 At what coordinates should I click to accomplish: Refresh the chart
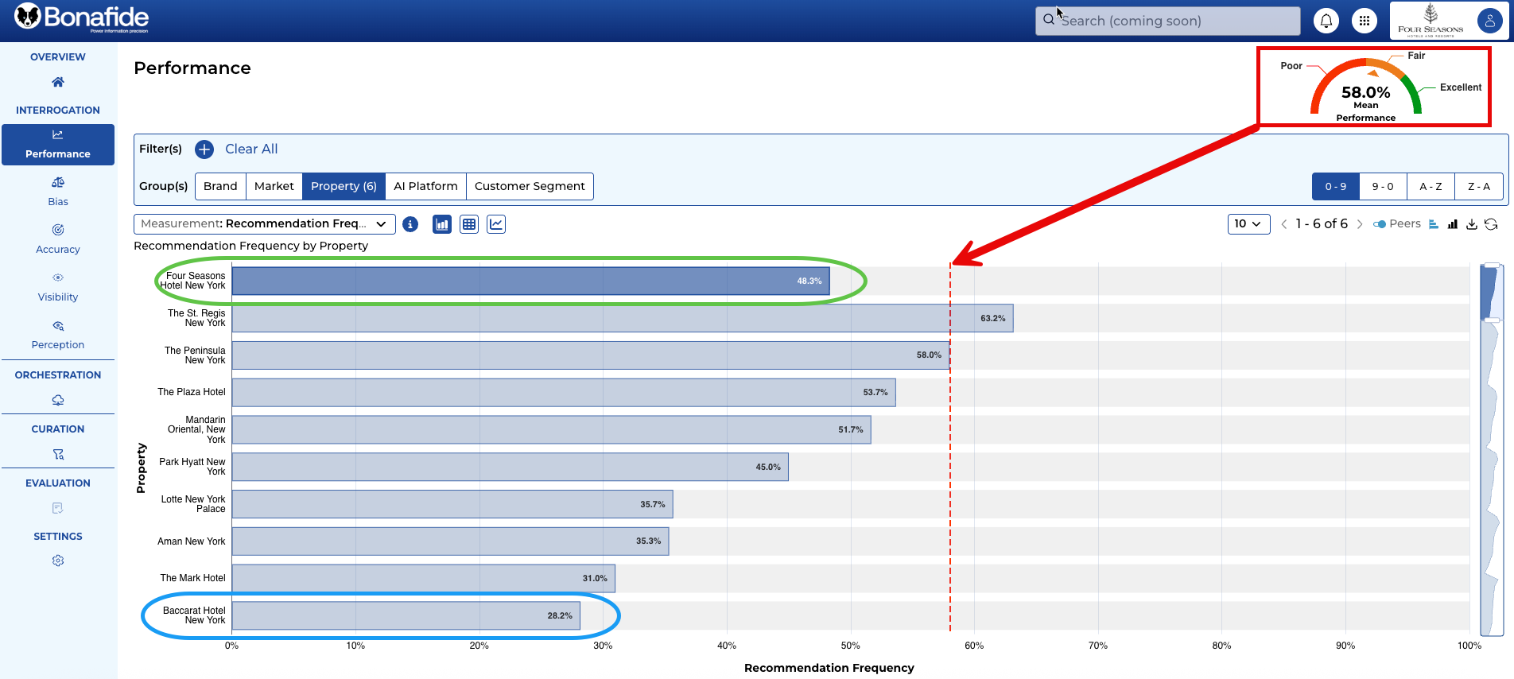click(1491, 224)
